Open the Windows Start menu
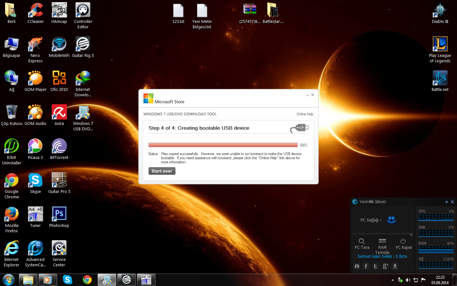Viewport: 457px width, 286px height. point(8,280)
